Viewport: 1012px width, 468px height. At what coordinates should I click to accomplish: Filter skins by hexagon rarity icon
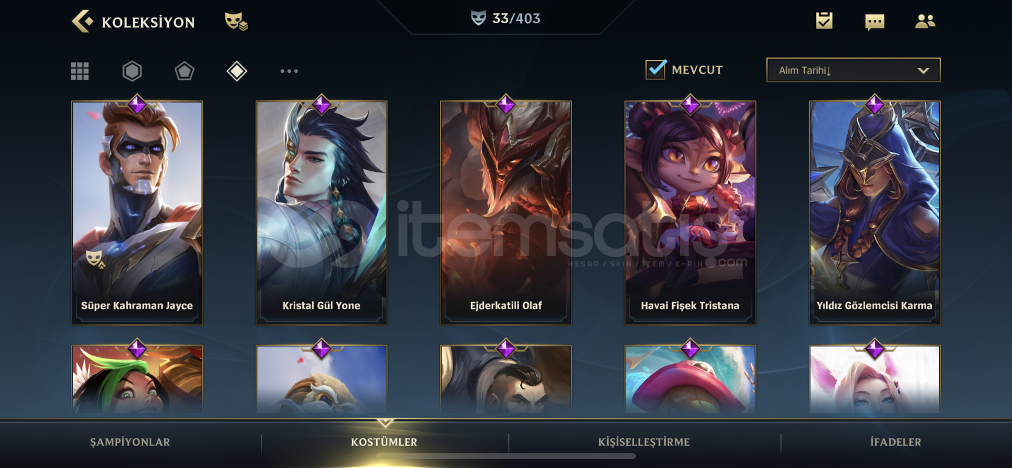[132, 71]
